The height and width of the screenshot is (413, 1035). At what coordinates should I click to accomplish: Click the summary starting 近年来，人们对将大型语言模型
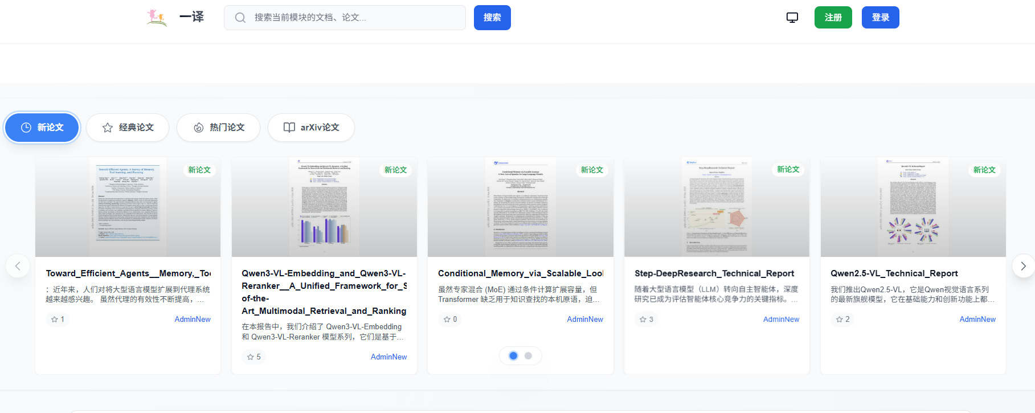coord(128,295)
